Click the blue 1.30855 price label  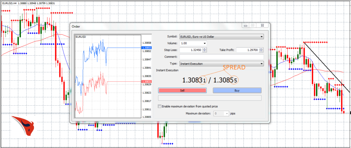[146, 48]
